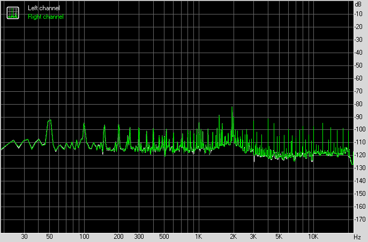
Task: Click the -80 dB axis label
Action: (x=358, y=104)
